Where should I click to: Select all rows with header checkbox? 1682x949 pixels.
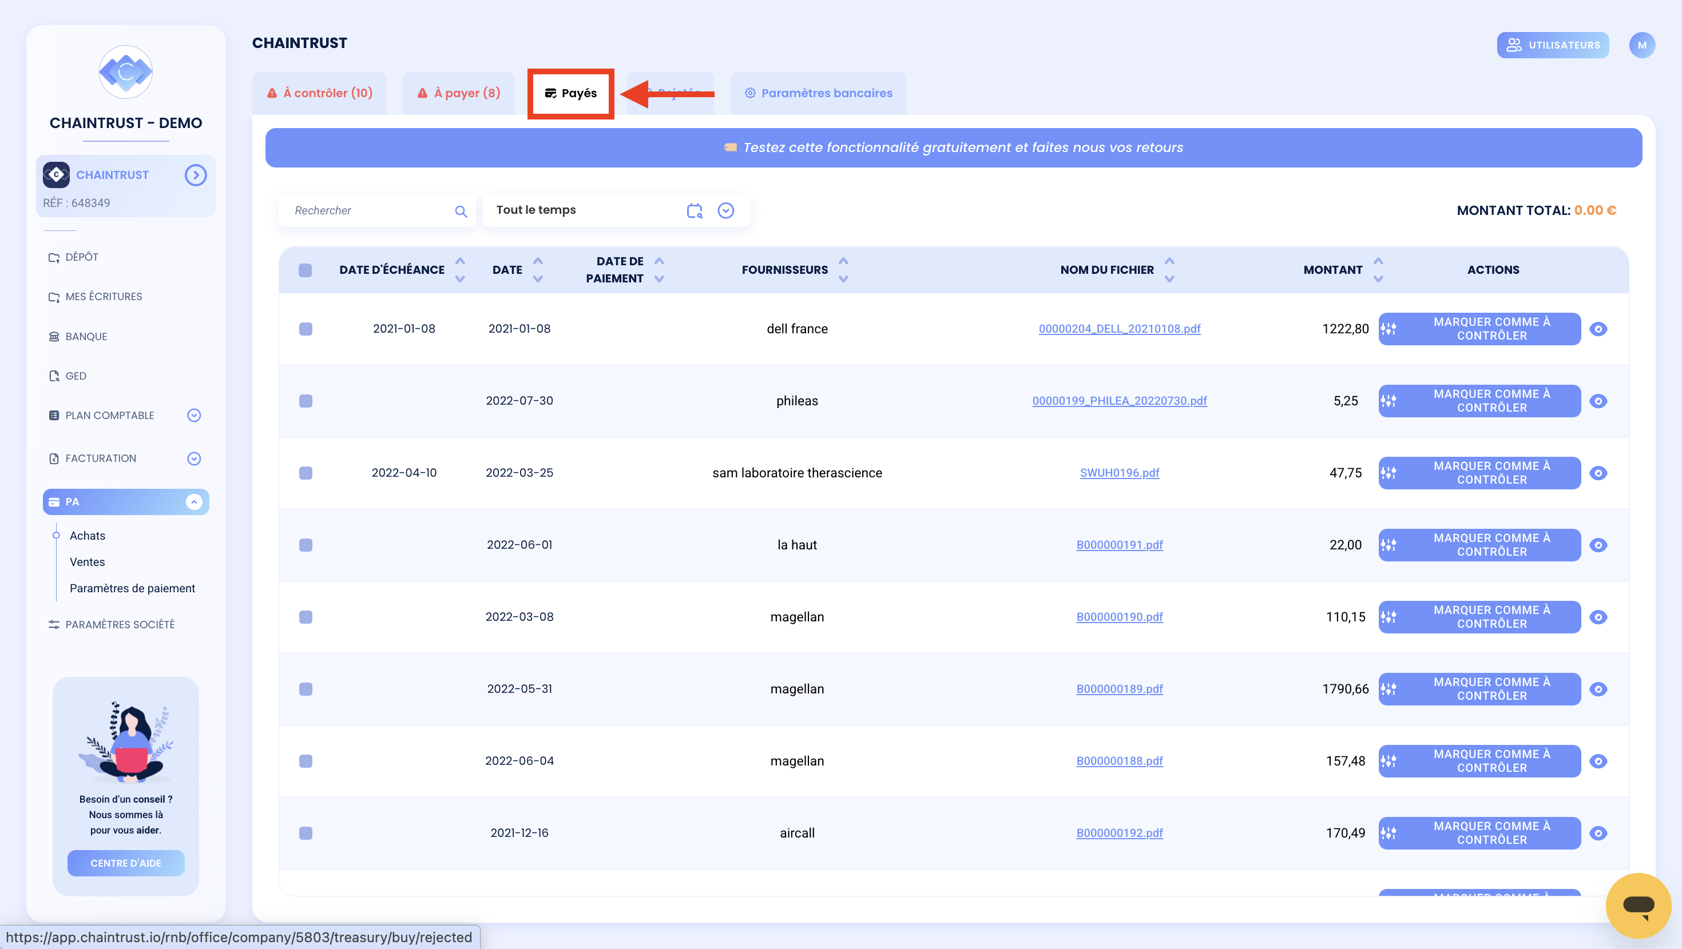point(305,270)
